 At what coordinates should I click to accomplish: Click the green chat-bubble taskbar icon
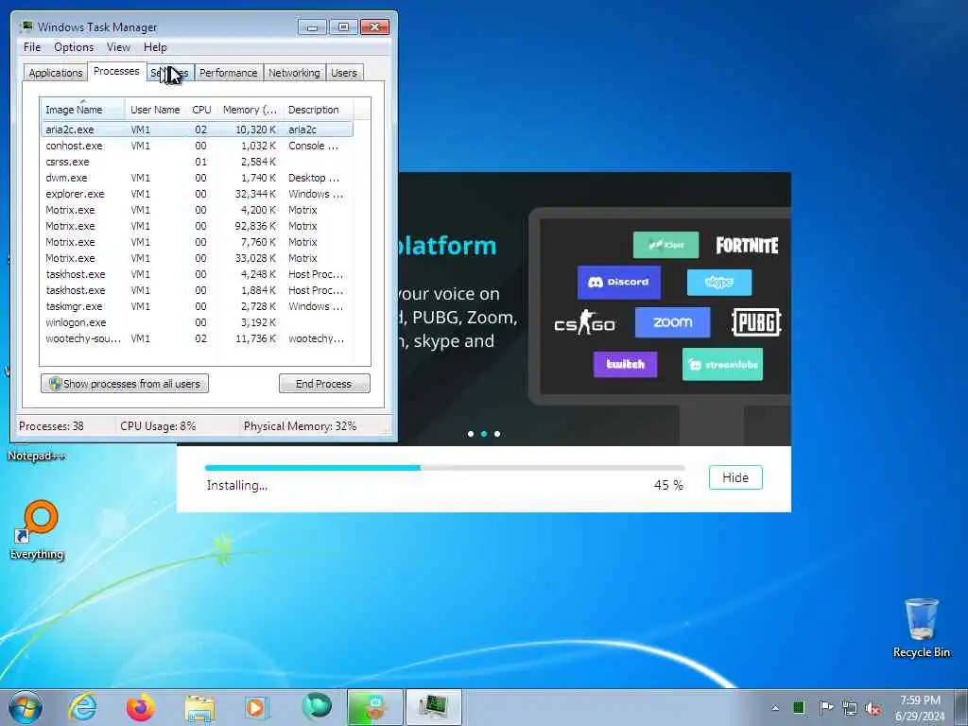317,707
